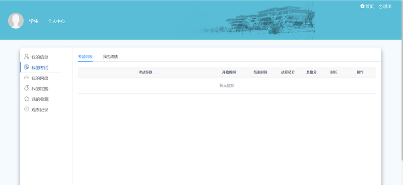Open 观看记录 menu entry

pyautogui.click(x=40, y=110)
